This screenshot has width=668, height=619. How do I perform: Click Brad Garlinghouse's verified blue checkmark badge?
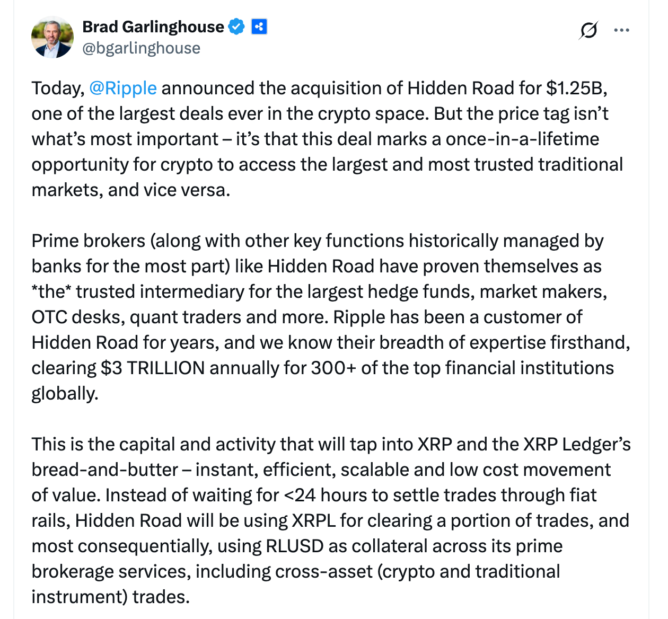pyautogui.click(x=236, y=26)
